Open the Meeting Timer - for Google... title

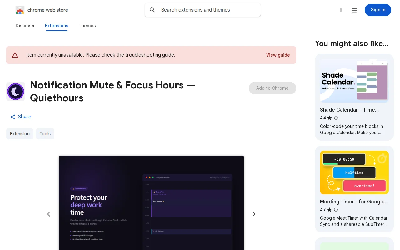pos(354,202)
